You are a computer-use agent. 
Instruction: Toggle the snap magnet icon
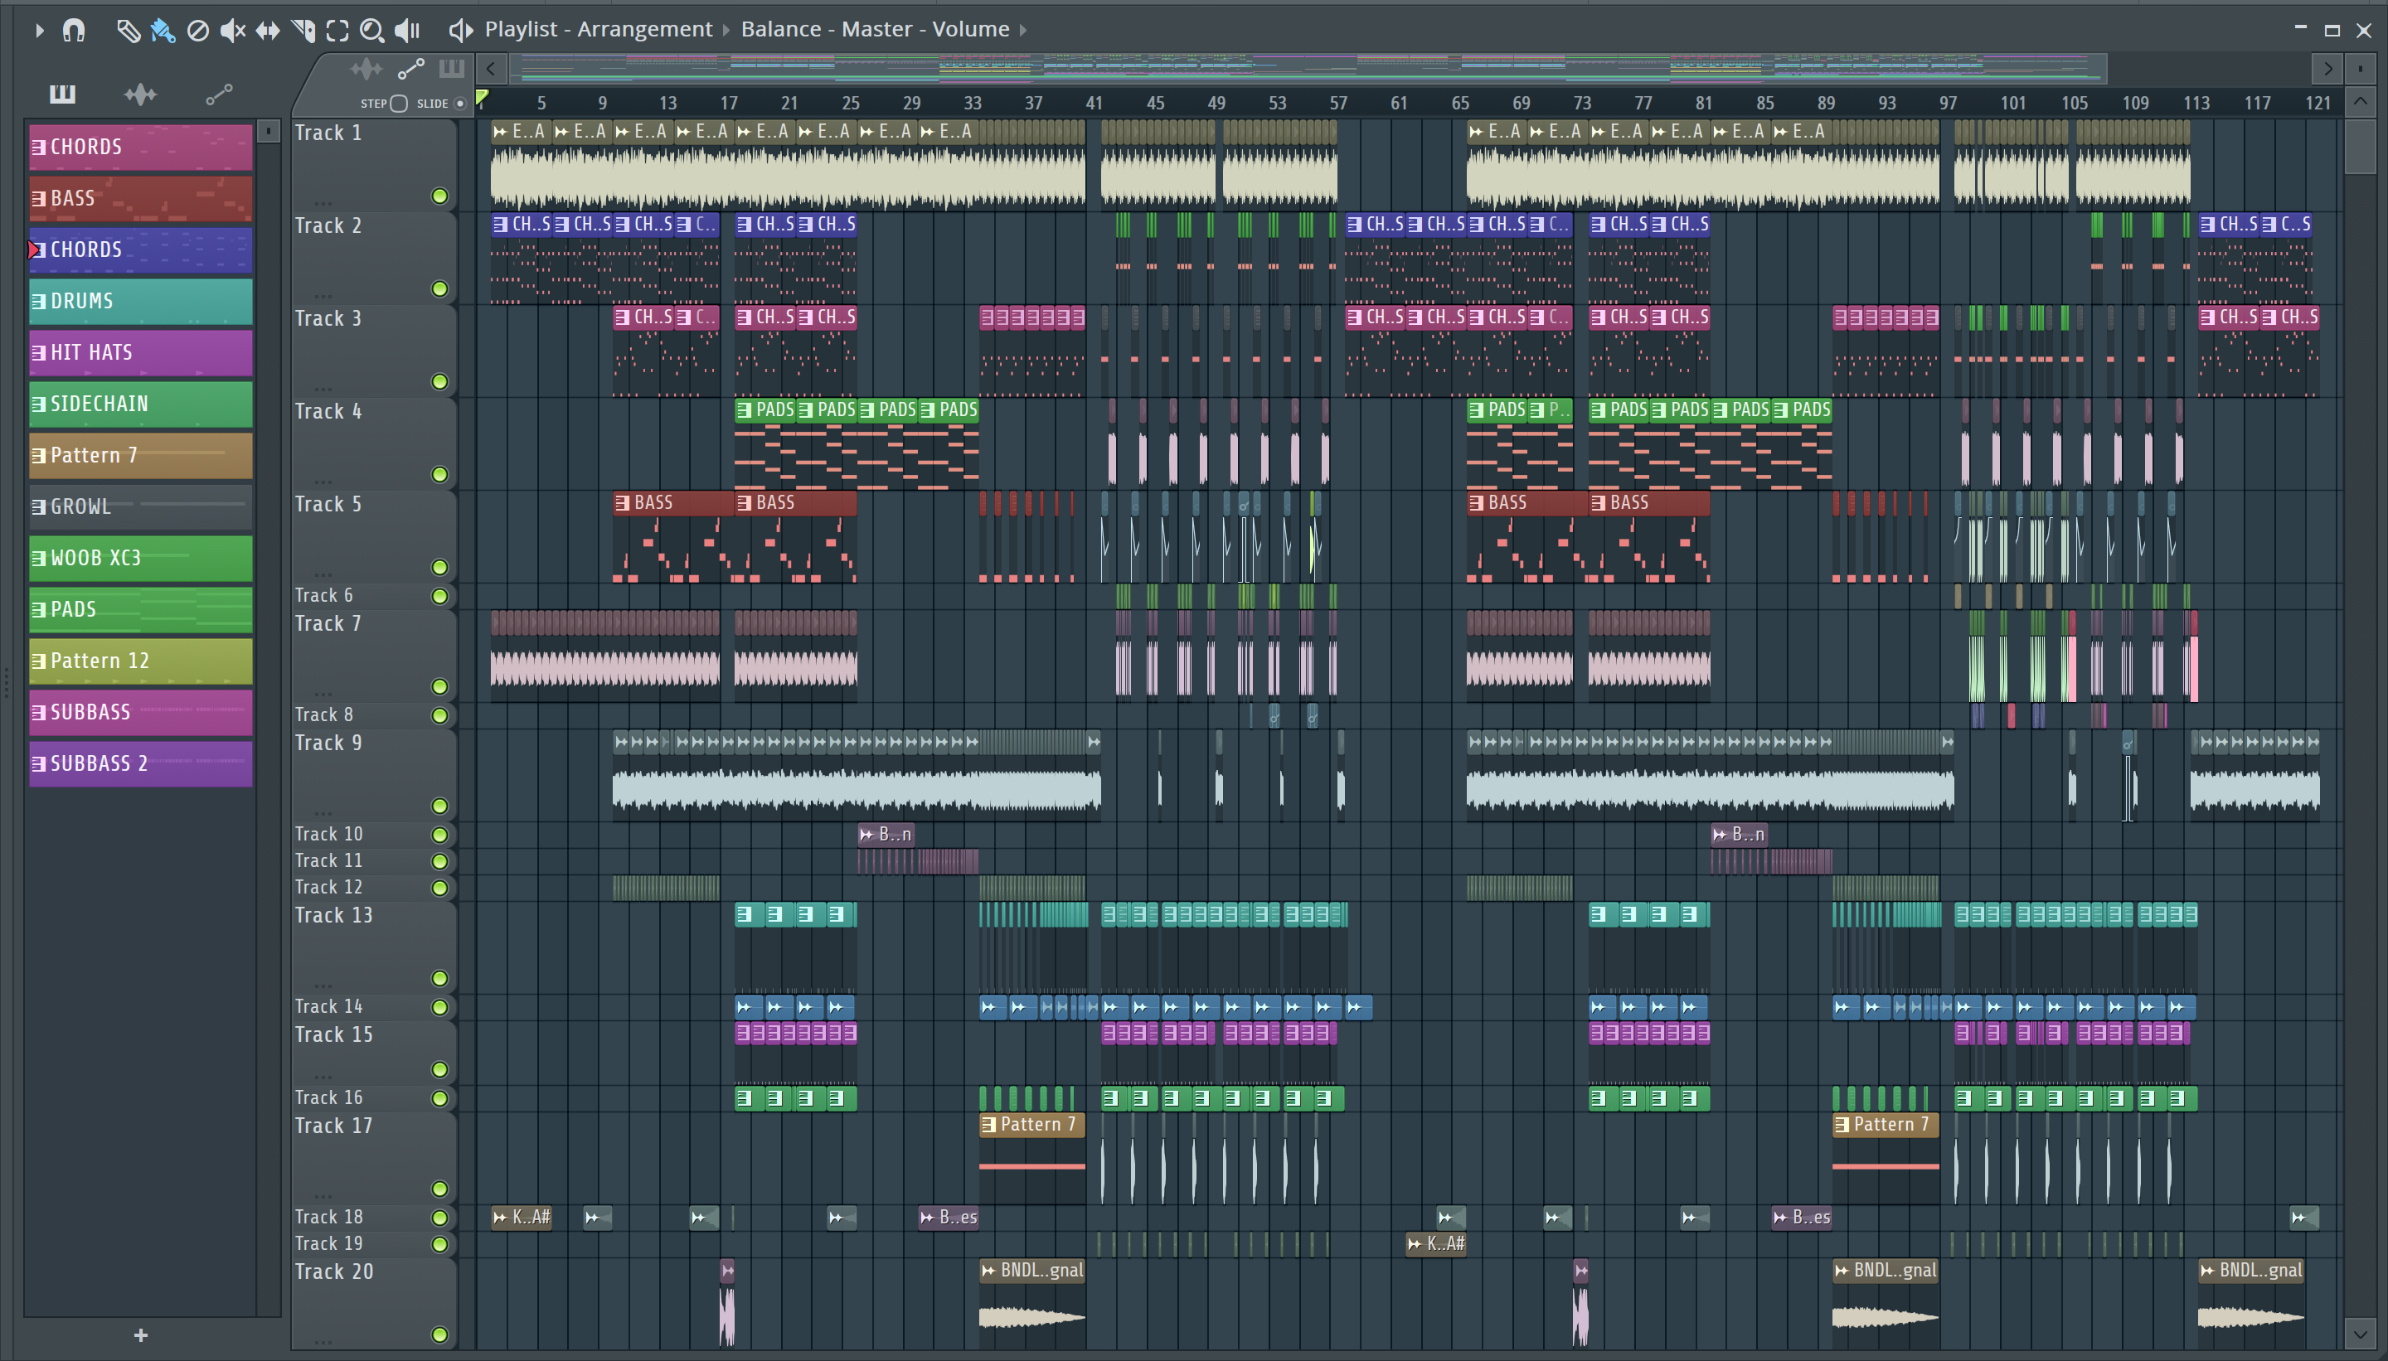click(x=74, y=30)
